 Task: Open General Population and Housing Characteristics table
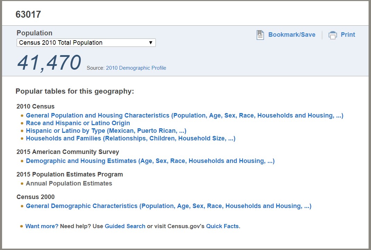point(184,115)
